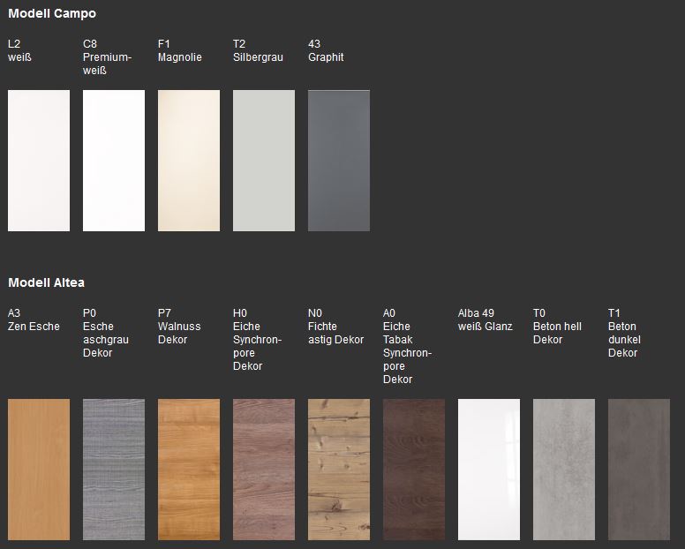Pick the T0 Beton hell Dekor swatch
The width and height of the screenshot is (685, 549).
click(x=564, y=469)
